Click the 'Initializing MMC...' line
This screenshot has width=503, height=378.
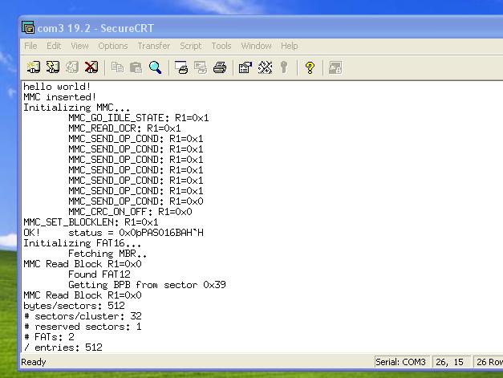[x=77, y=108]
